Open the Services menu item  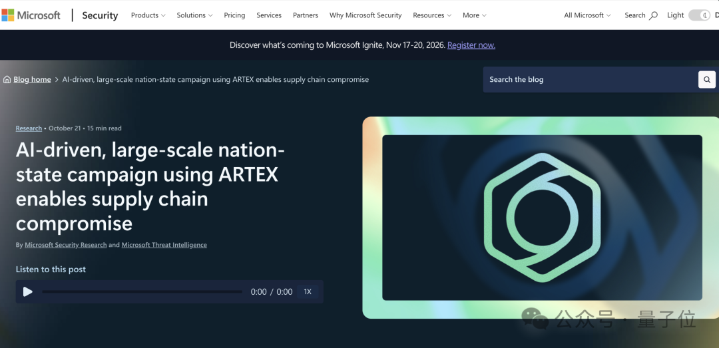[x=269, y=15]
